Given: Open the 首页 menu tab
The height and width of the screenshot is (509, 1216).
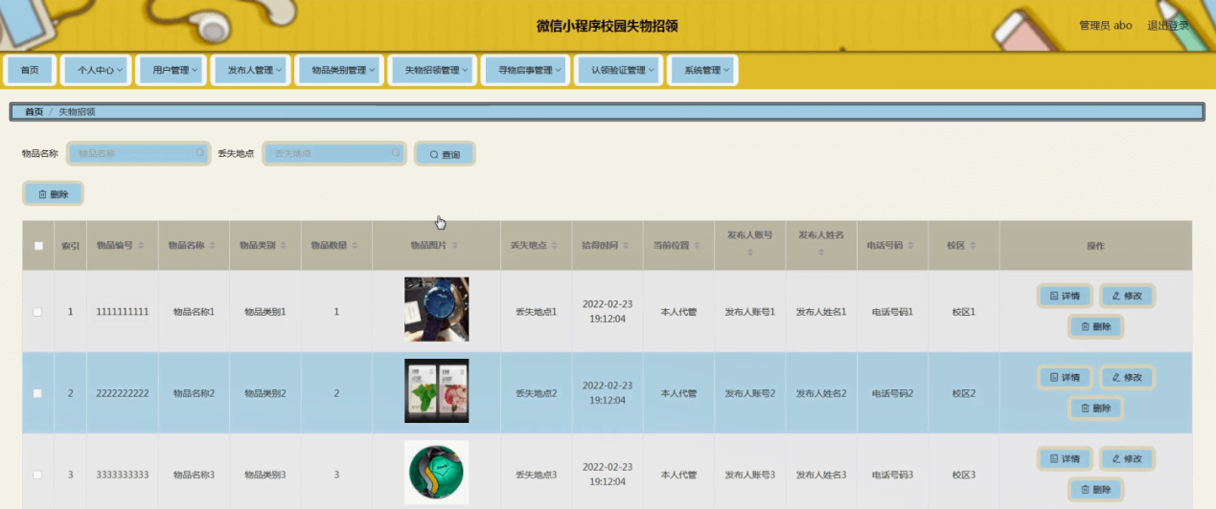Looking at the screenshot, I should point(30,71).
